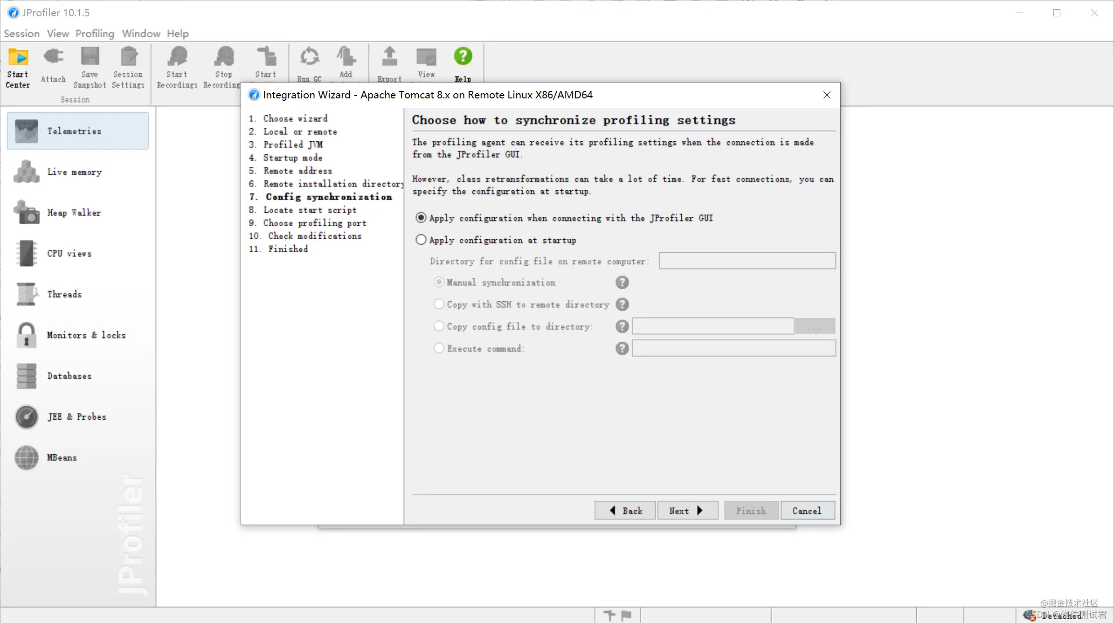Click the green Help icon in toolbar
This screenshot has height=623, width=1114.
click(x=463, y=56)
